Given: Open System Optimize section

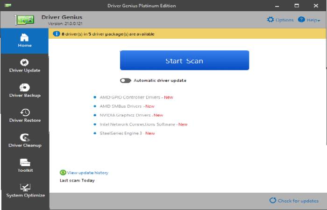Looking at the screenshot, I should pos(25,191).
